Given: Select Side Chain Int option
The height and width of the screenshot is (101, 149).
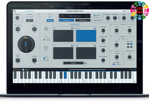Looking at the screenshot, I should pyautogui.click(x=113, y=64).
